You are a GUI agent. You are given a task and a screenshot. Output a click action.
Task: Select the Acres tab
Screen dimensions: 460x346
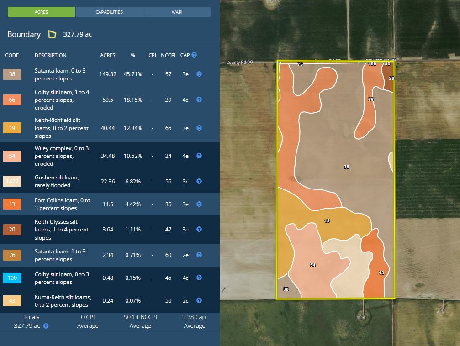coord(41,12)
